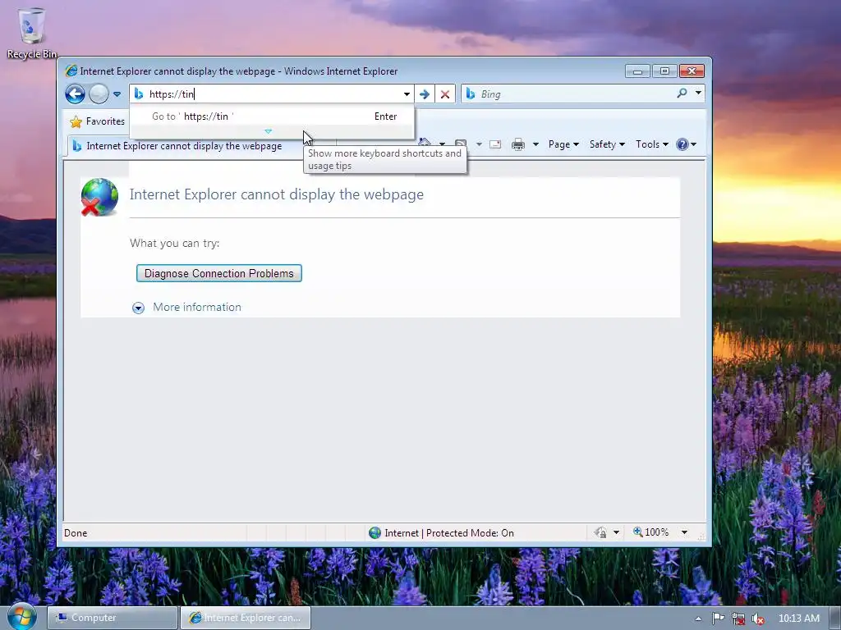Image resolution: width=841 pixels, height=630 pixels.
Task: Select the 'Internet Explorer cannot display the webpage' tab
Action: (184, 146)
